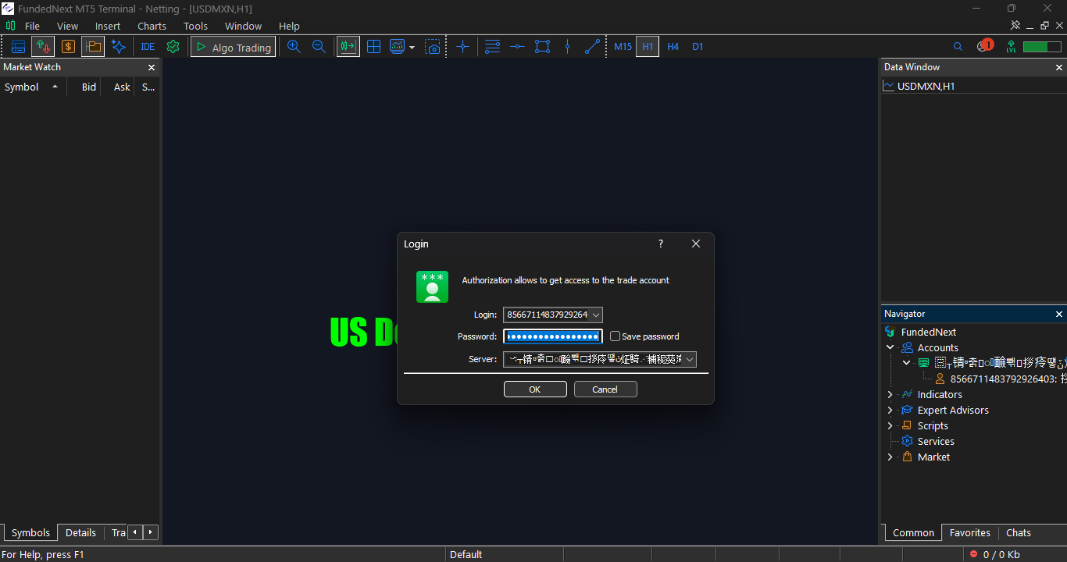Click the help question mark in Login dialog

pos(661,244)
